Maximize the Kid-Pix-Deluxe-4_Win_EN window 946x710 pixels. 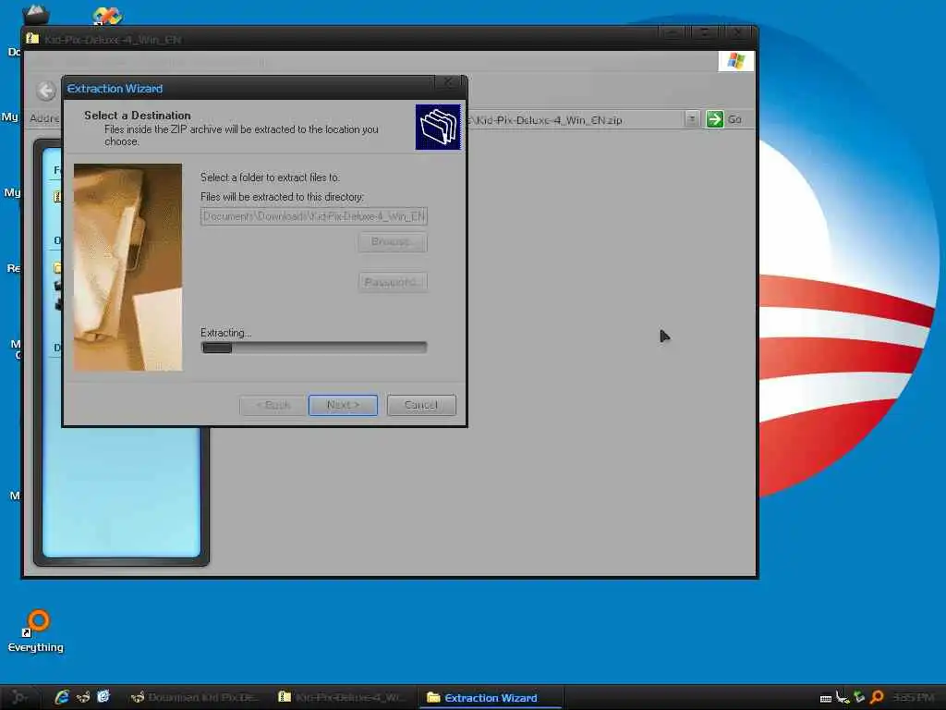click(x=705, y=32)
